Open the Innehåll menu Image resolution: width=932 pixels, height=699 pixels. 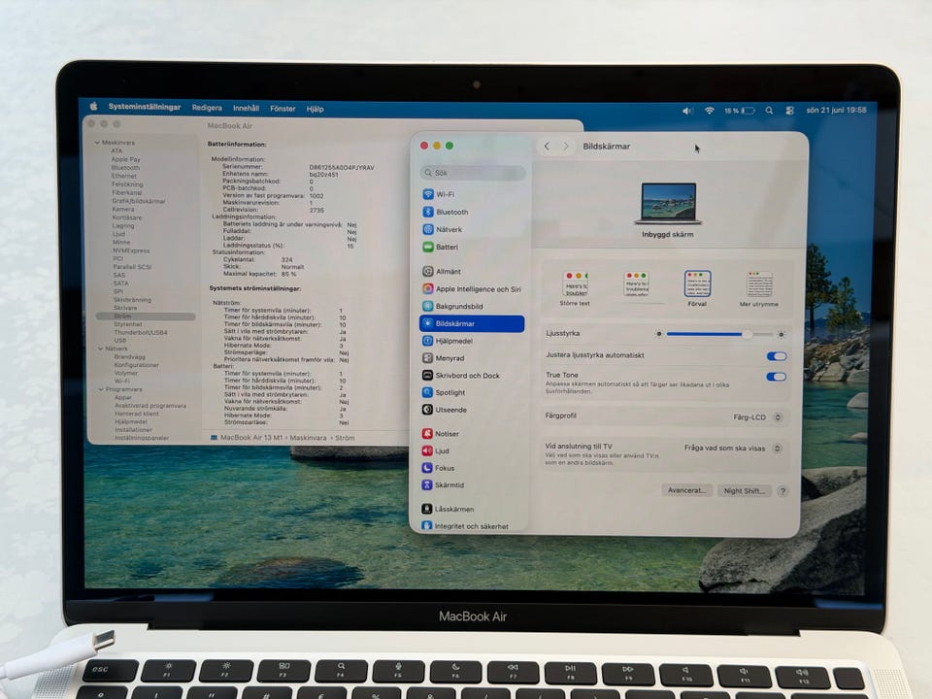[x=246, y=108]
